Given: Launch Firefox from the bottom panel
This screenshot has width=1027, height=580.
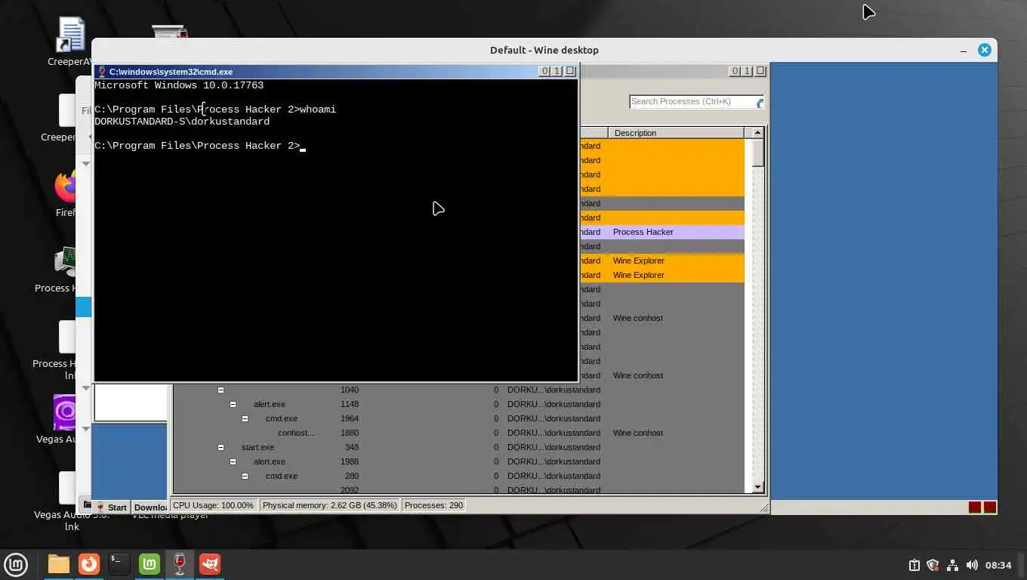Looking at the screenshot, I should coord(89,564).
